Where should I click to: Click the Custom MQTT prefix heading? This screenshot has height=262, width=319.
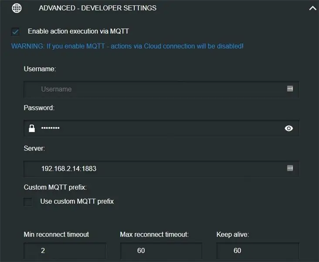tap(55, 187)
